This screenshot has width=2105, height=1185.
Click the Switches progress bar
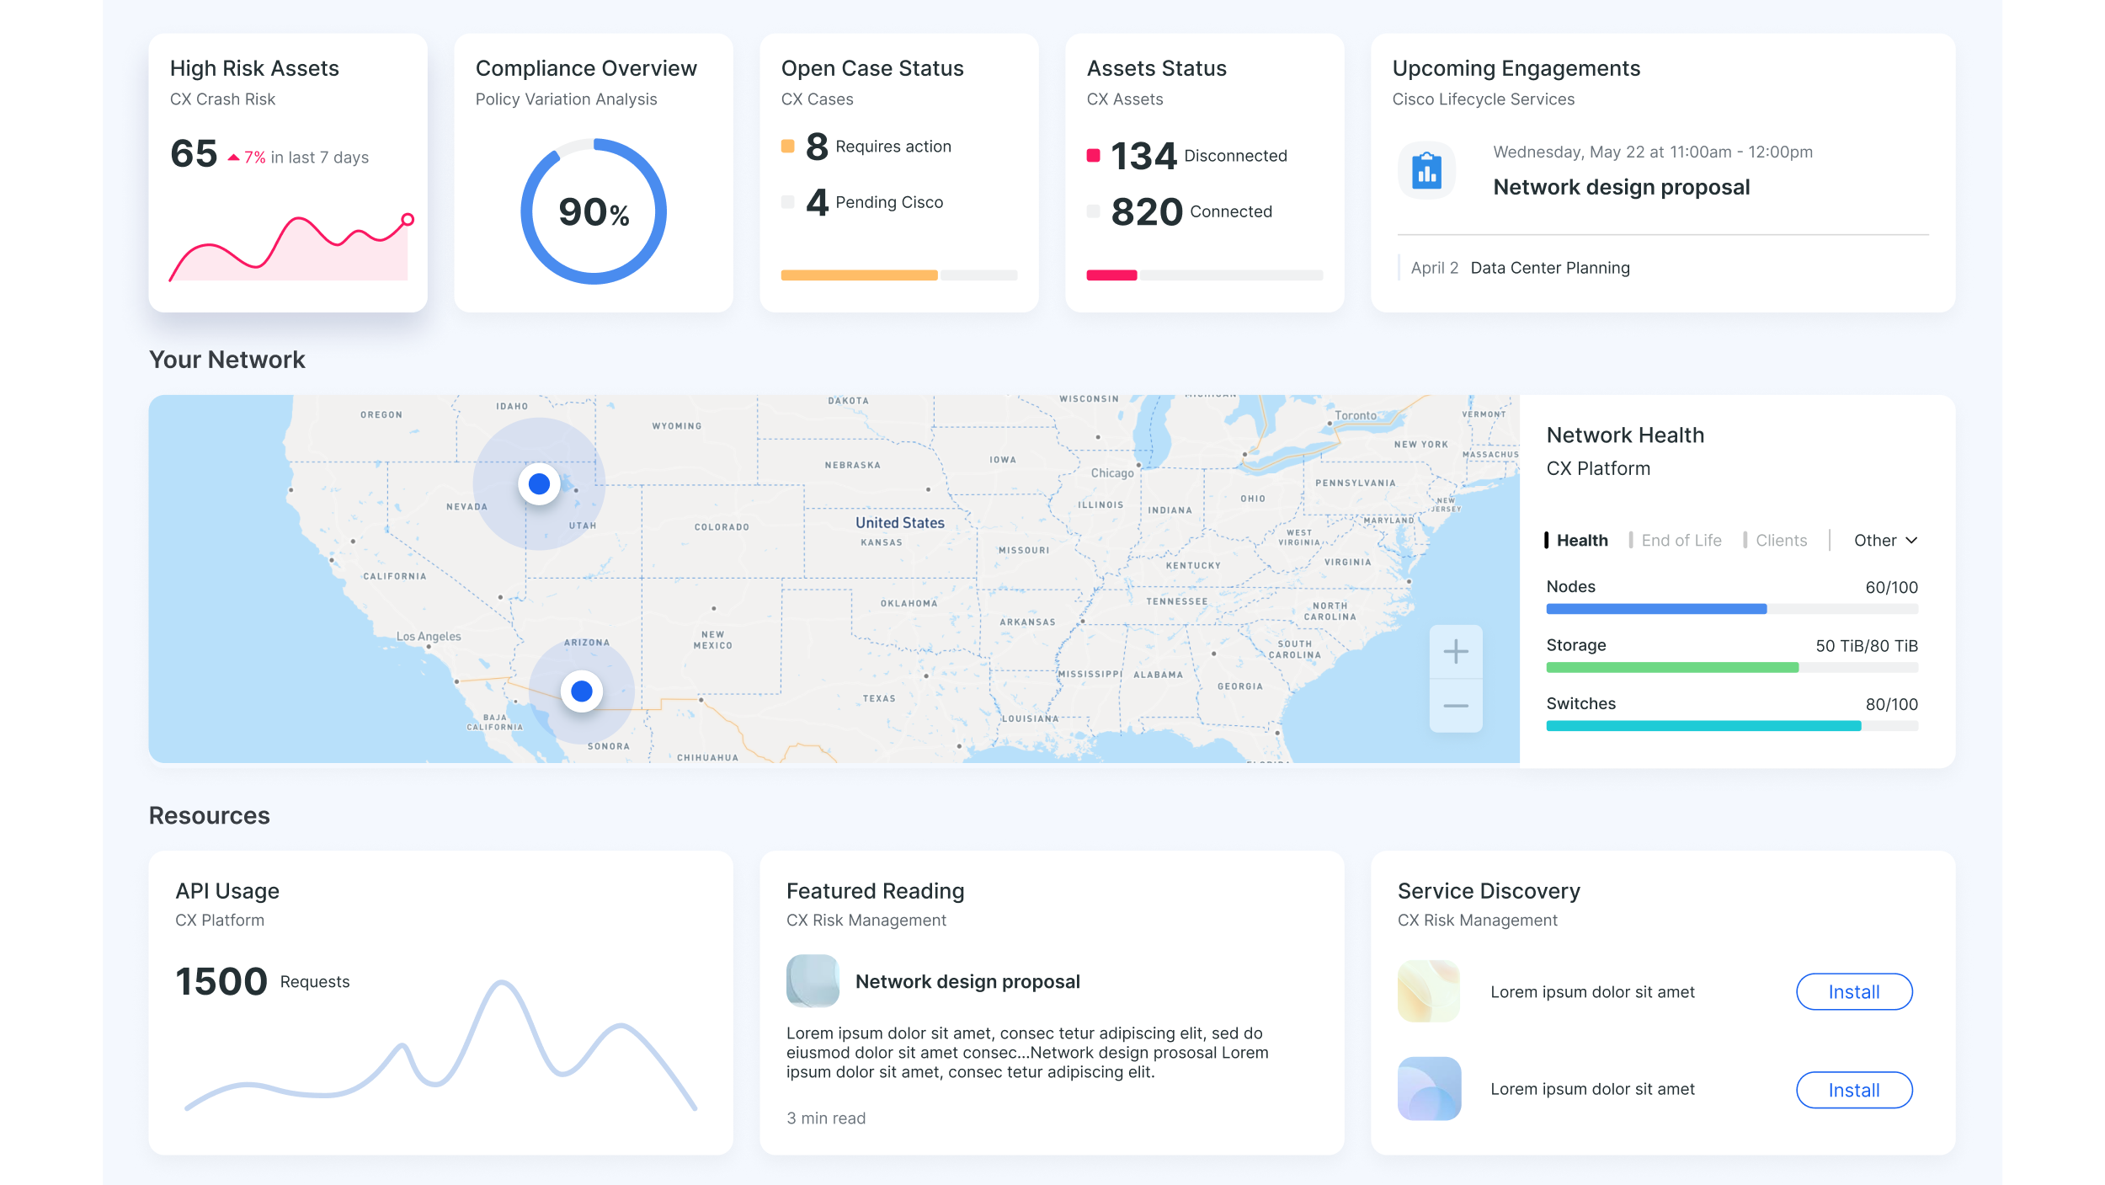(x=1731, y=725)
